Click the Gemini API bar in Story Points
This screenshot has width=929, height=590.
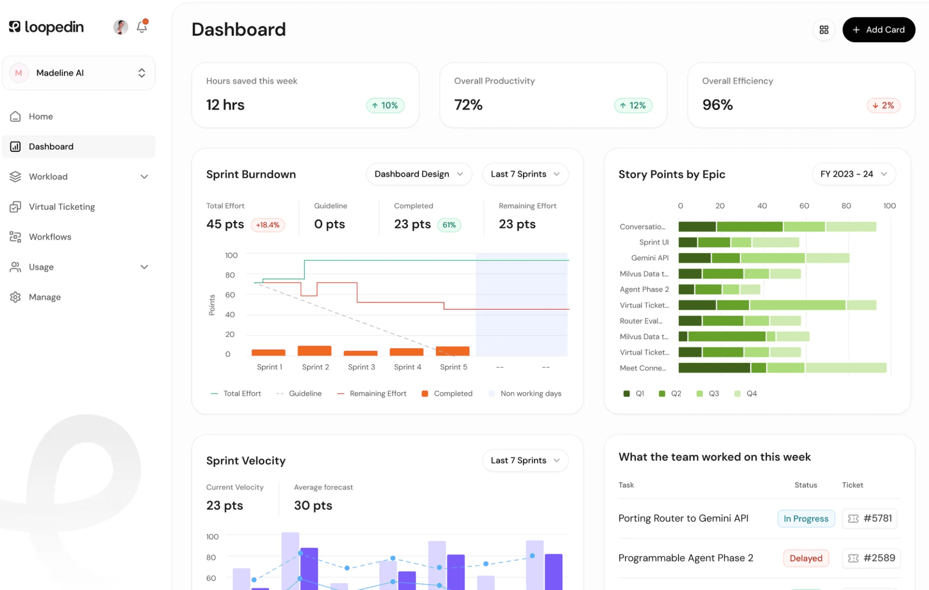point(764,258)
